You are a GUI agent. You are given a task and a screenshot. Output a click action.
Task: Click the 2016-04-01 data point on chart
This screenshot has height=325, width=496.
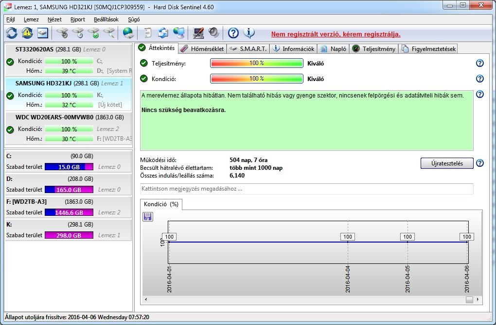(x=169, y=242)
